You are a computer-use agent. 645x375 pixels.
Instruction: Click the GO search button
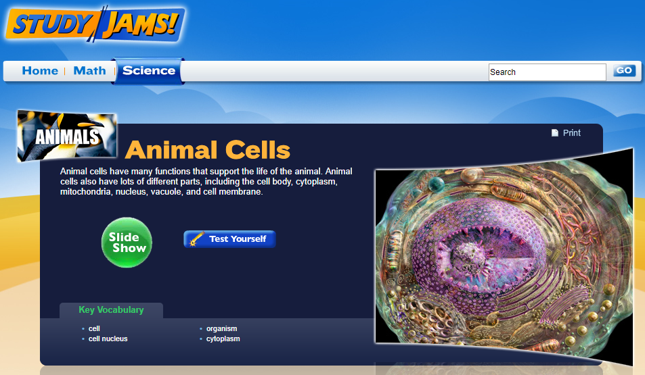click(624, 71)
